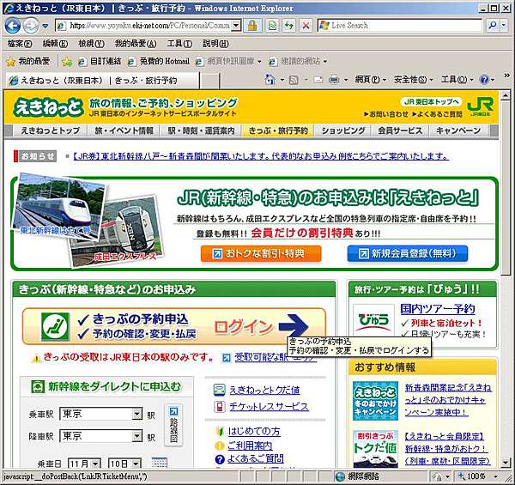Click the orange おトクな割引・特典 button
The width and height of the screenshot is (515, 485).
pyautogui.click(x=261, y=253)
